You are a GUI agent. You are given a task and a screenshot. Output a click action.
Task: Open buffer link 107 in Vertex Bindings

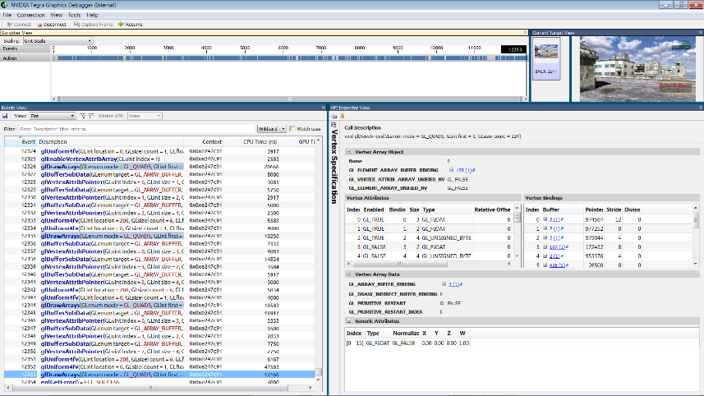coord(554,246)
